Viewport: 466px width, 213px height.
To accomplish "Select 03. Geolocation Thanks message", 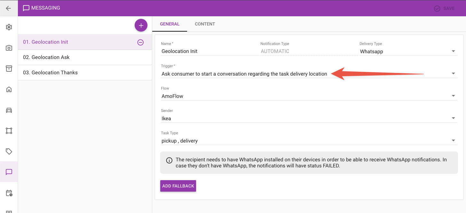I will click(85, 73).
